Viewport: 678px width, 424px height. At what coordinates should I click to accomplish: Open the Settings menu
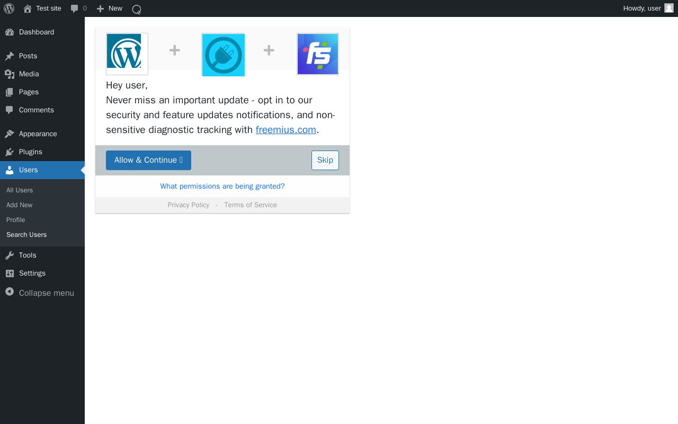pos(42,273)
